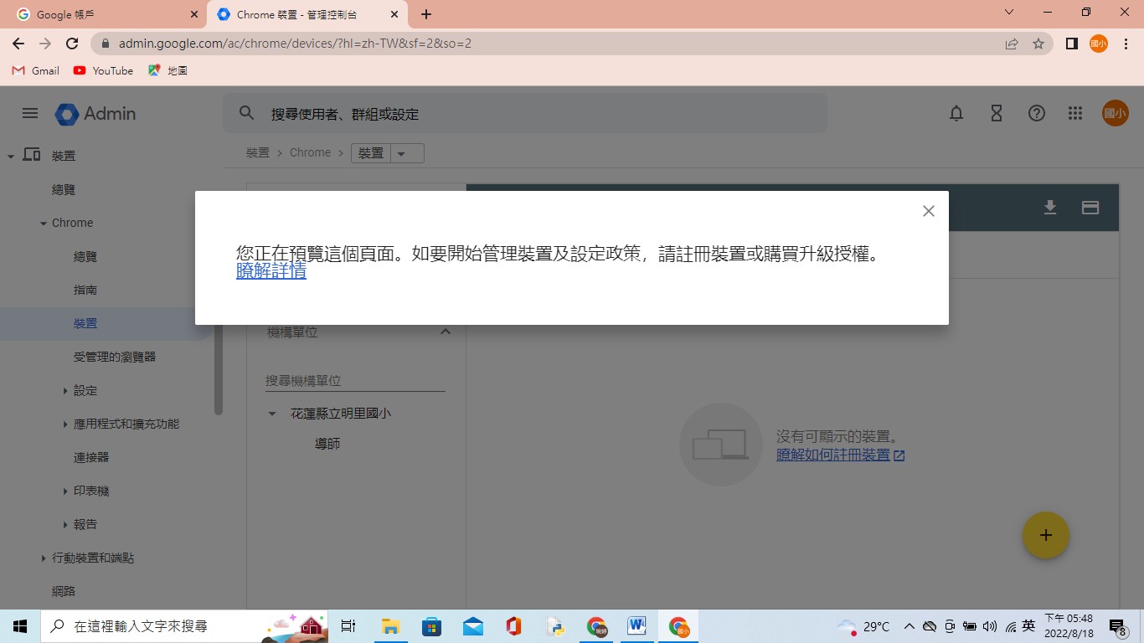Viewport: 1144px width, 643px height.
Task: Click the yellow plus add button
Action: [1045, 535]
